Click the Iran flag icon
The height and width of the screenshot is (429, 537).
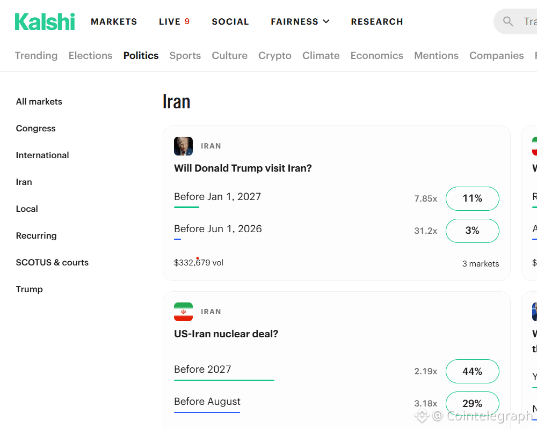click(x=183, y=312)
